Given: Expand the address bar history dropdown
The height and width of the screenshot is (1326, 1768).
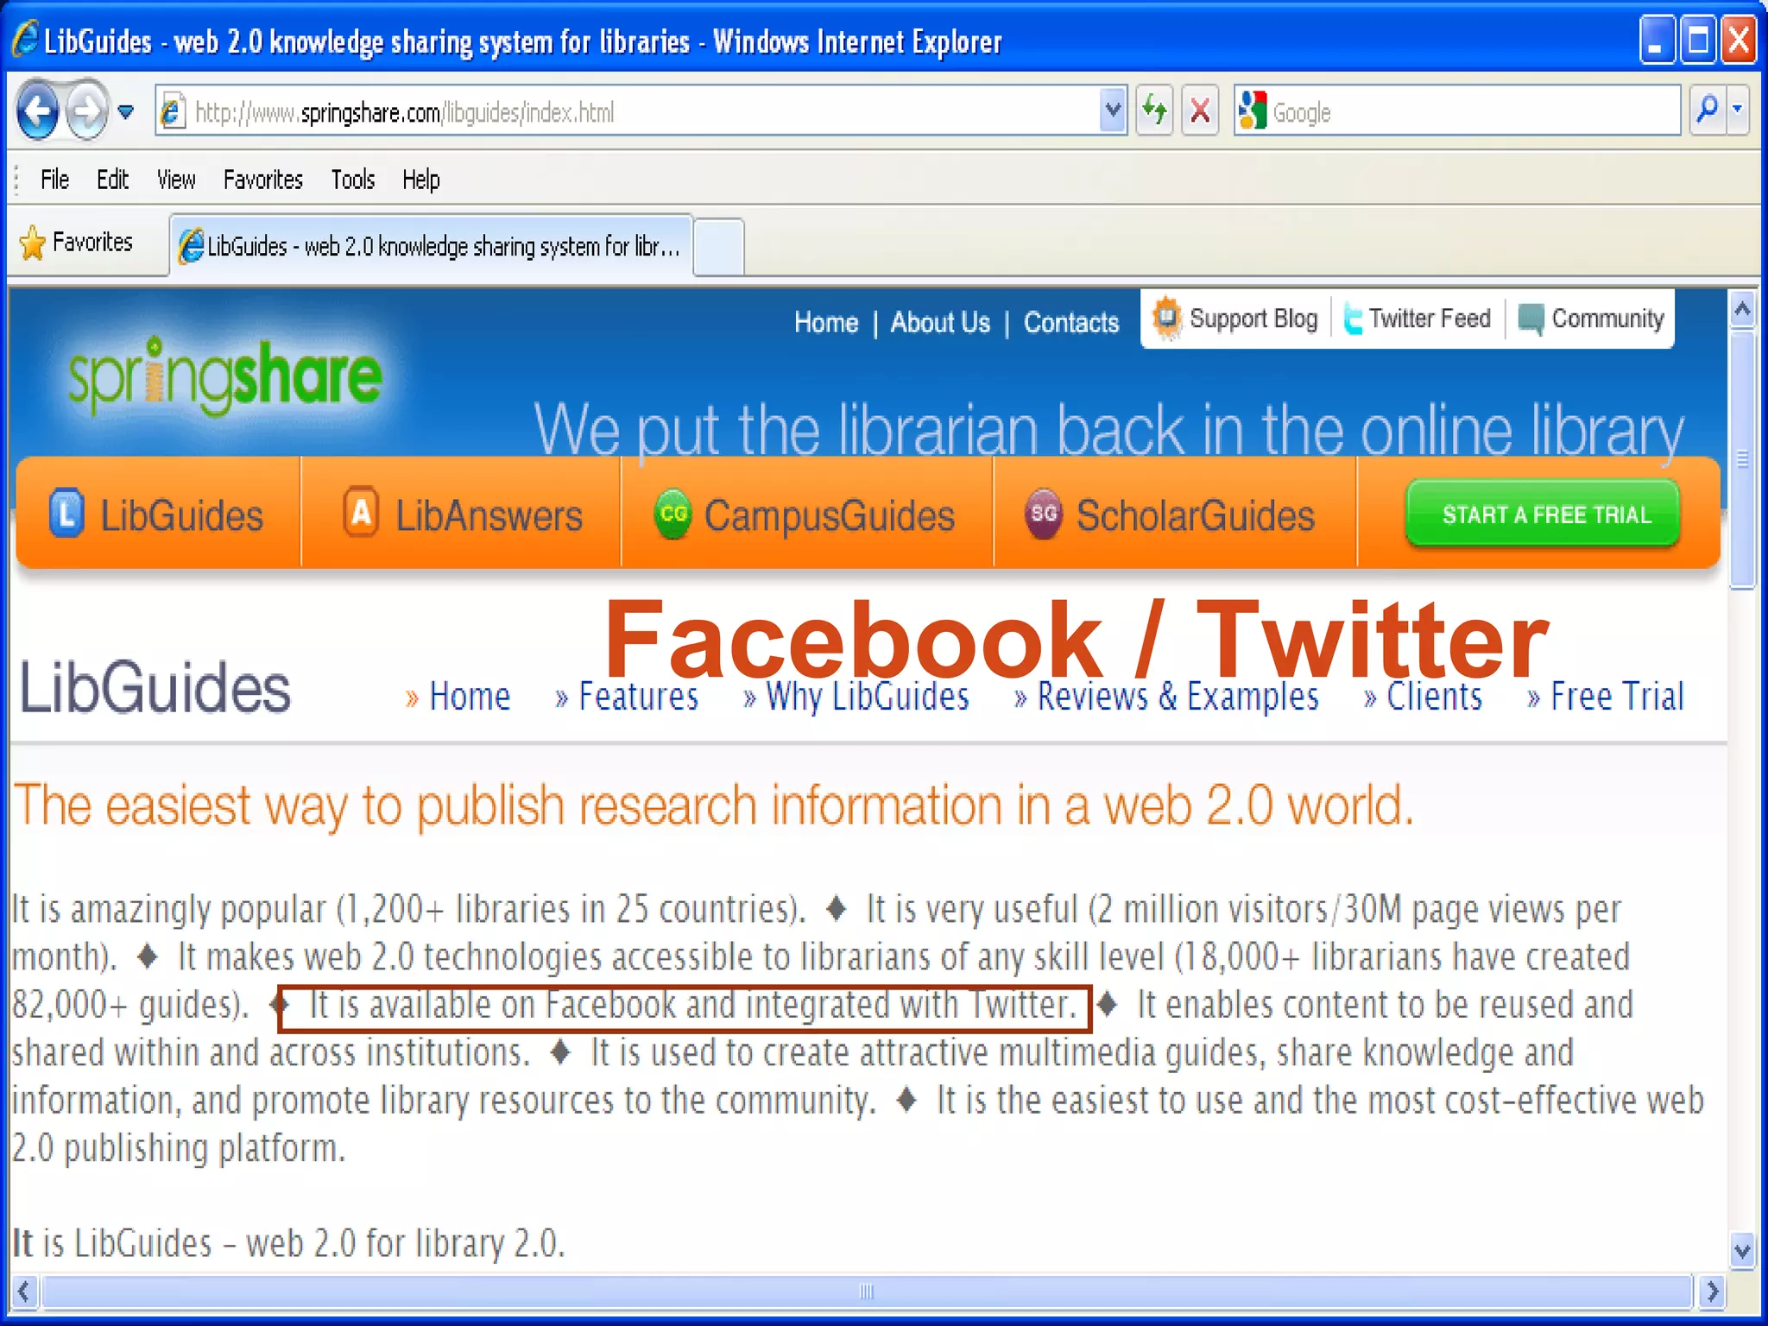Looking at the screenshot, I should 1113,110.
